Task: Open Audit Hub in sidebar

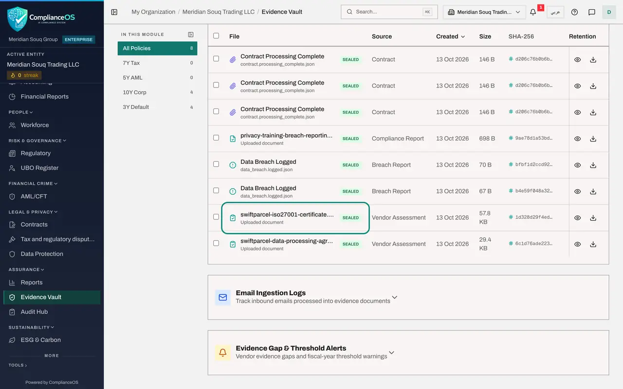Action: (x=52, y=312)
